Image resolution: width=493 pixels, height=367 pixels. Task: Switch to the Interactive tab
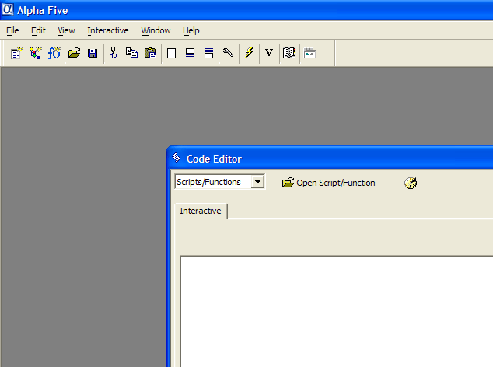click(x=201, y=211)
